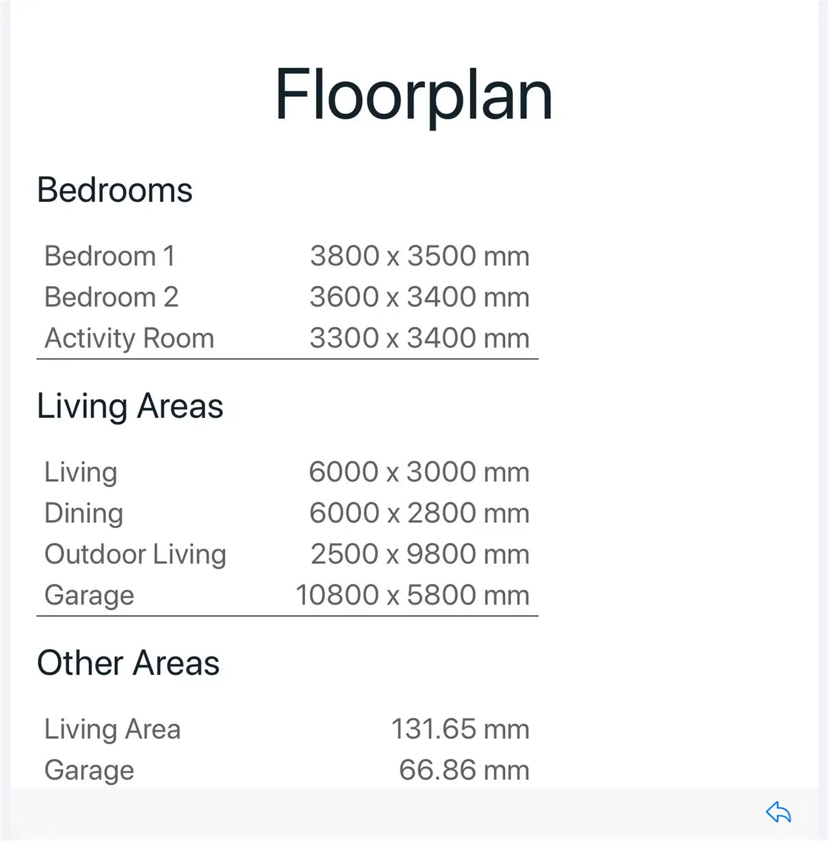Click the Floorplan title
Screen dimensions: 829x841
(414, 95)
